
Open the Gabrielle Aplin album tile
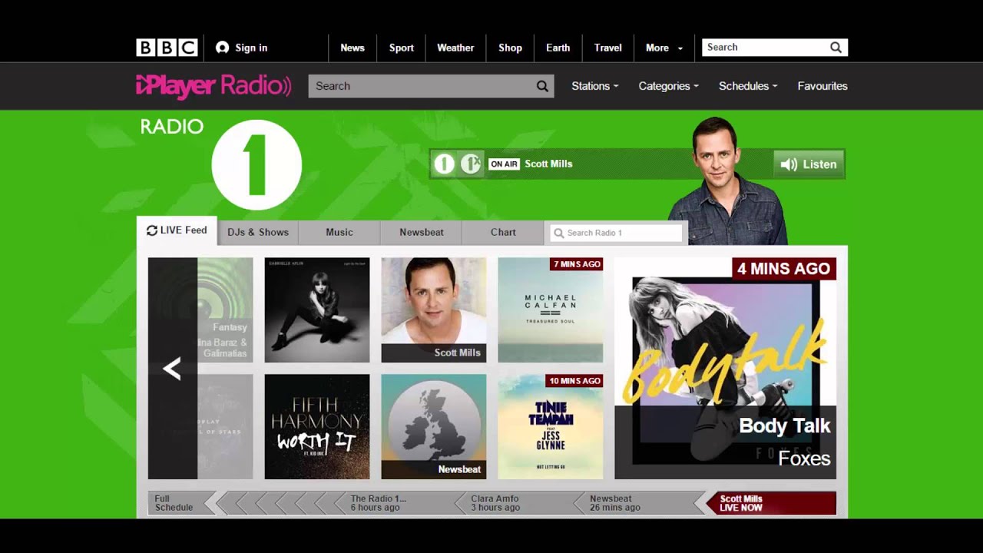point(317,310)
